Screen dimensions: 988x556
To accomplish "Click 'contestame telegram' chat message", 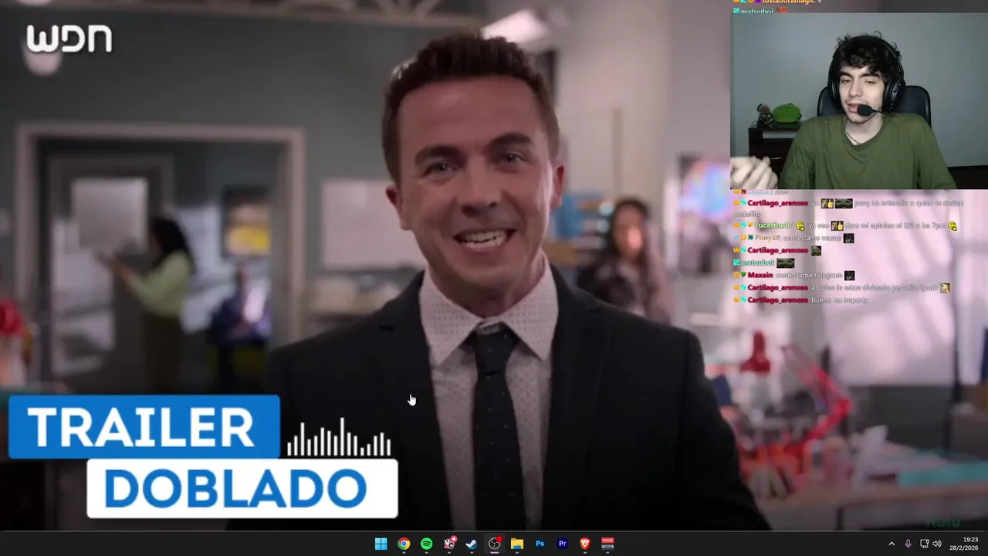I will pos(809,275).
